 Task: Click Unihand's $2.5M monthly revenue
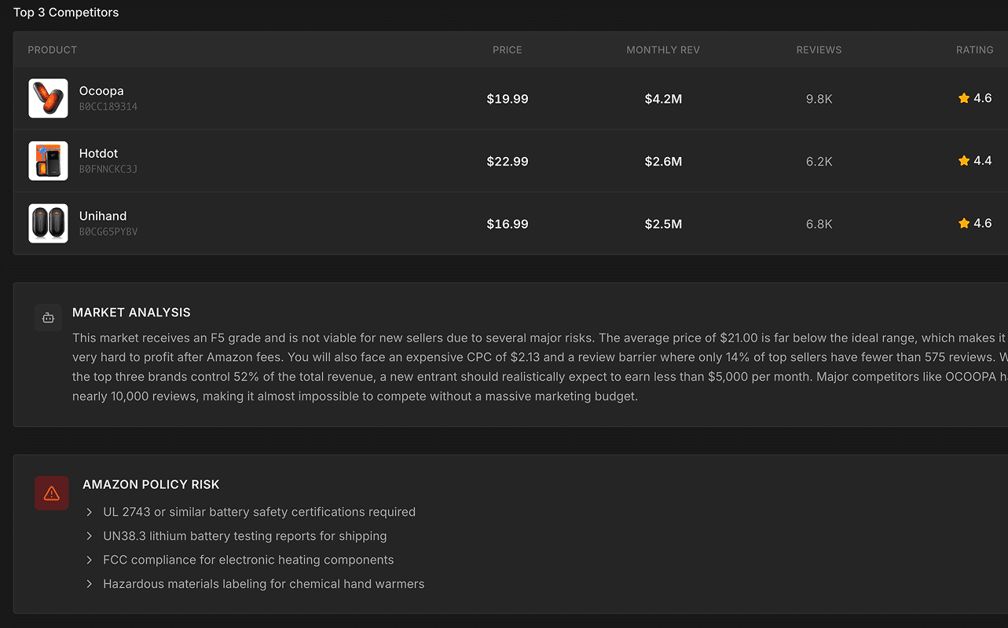663,225
